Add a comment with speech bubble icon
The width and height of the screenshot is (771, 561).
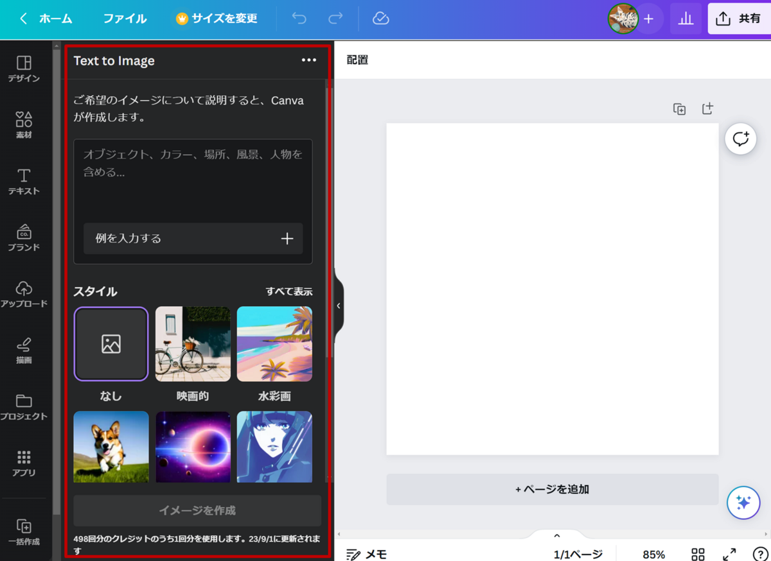click(x=741, y=139)
